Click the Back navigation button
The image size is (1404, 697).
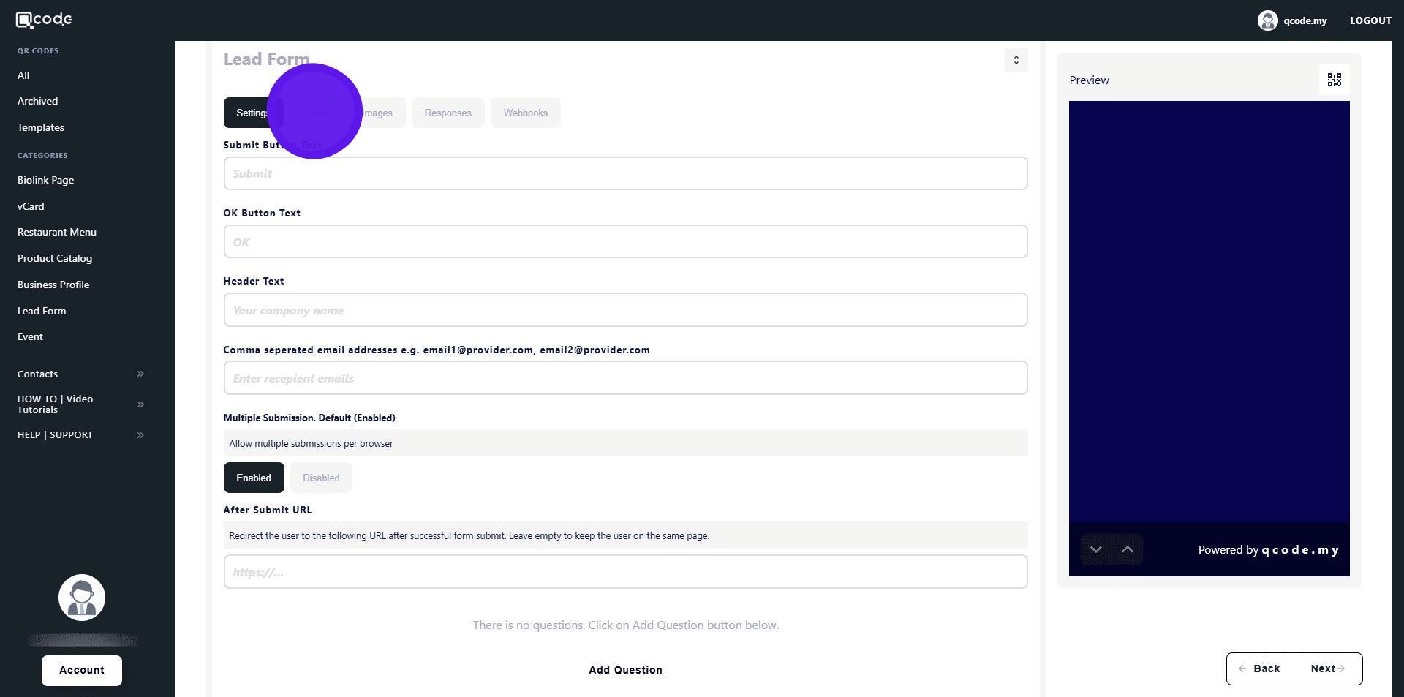click(x=1259, y=668)
